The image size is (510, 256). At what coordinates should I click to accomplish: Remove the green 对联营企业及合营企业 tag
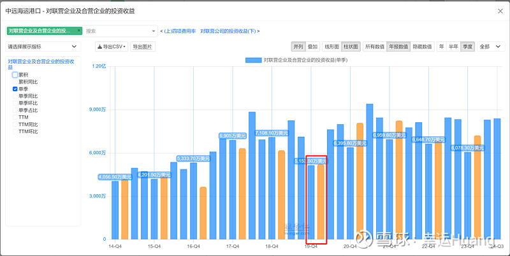coord(78,30)
